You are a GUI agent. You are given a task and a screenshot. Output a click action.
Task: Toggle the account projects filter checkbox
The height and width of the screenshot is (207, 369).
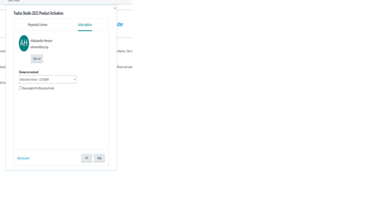tap(20, 88)
